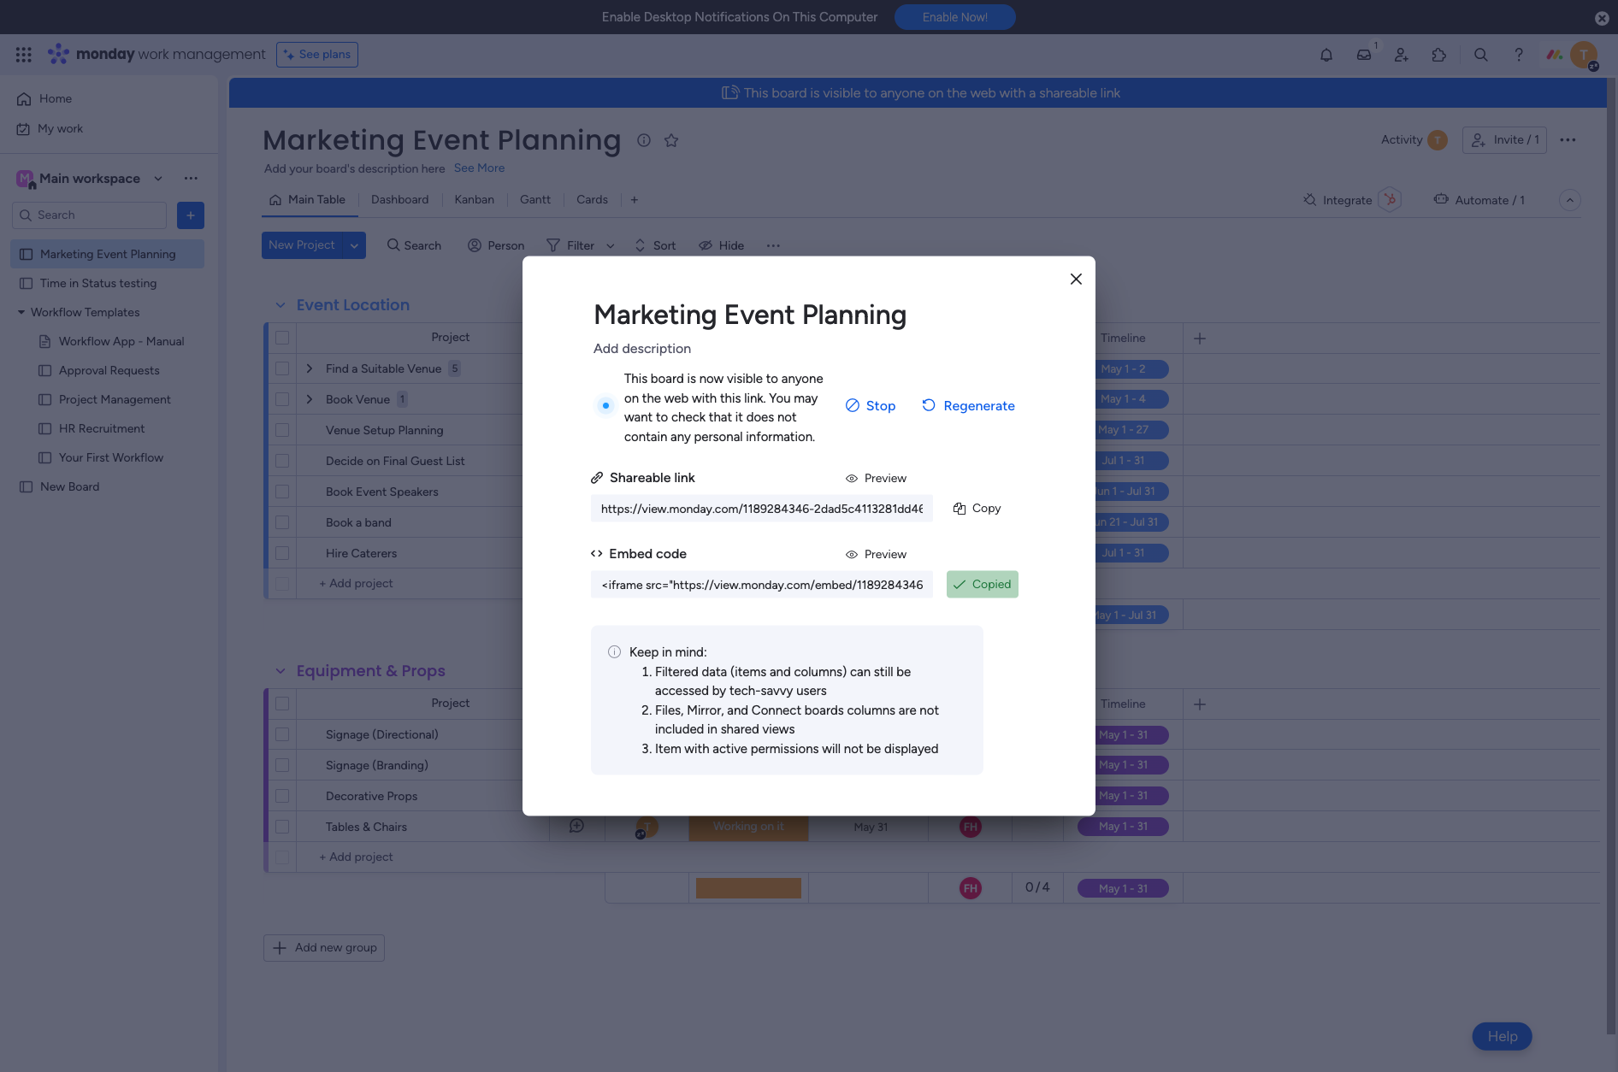The width and height of the screenshot is (1618, 1072).
Task: Collapse the Event Location group
Action: [x=280, y=305]
